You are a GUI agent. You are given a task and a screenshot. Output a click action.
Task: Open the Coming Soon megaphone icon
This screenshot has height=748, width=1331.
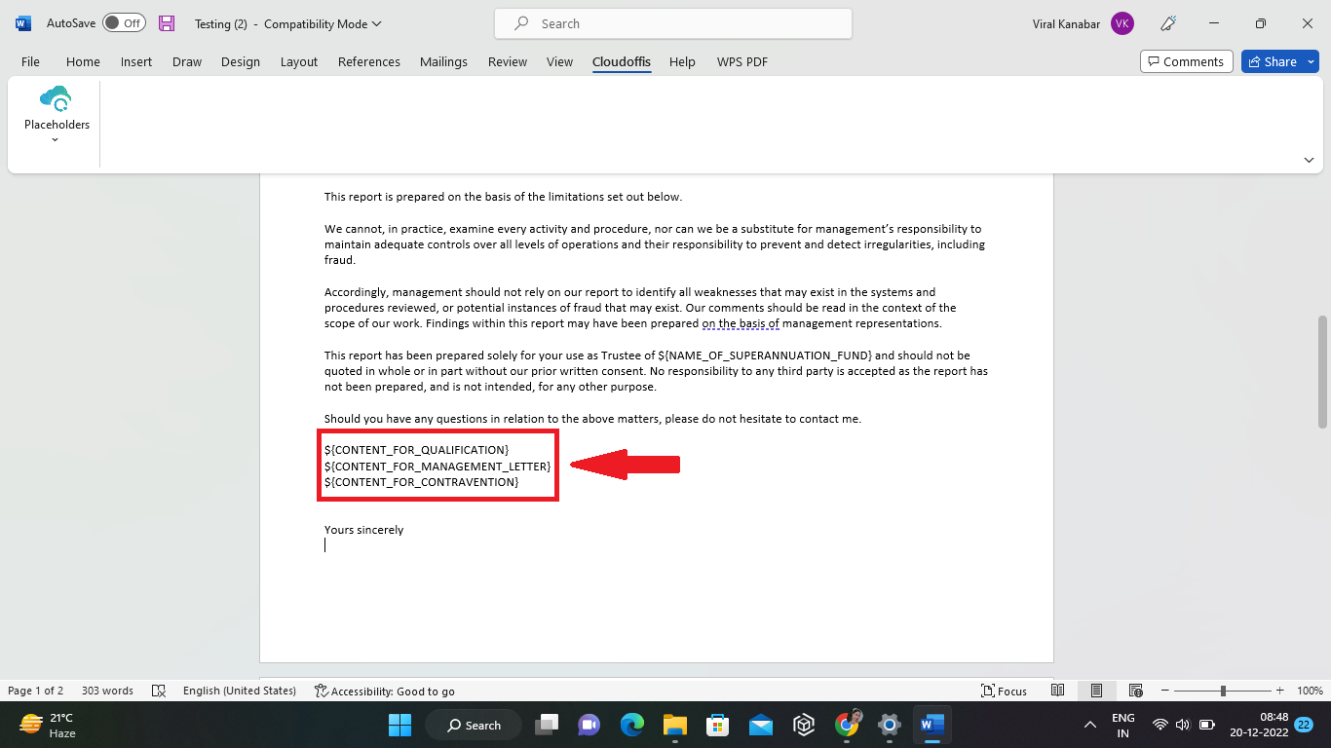[1168, 23]
